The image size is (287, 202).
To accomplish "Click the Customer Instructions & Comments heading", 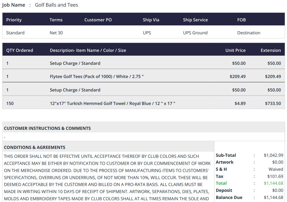I will (47, 128).
